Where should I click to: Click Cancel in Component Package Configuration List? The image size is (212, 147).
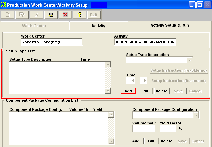[x=198, y=141]
